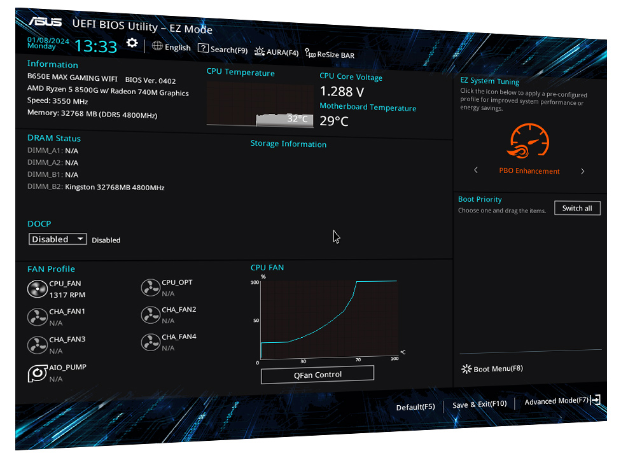621x458 pixels.
Task: Click the 13:33 clock display
Action: pos(96,46)
